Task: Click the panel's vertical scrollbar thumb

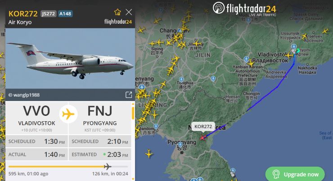Action: coord(133,113)
